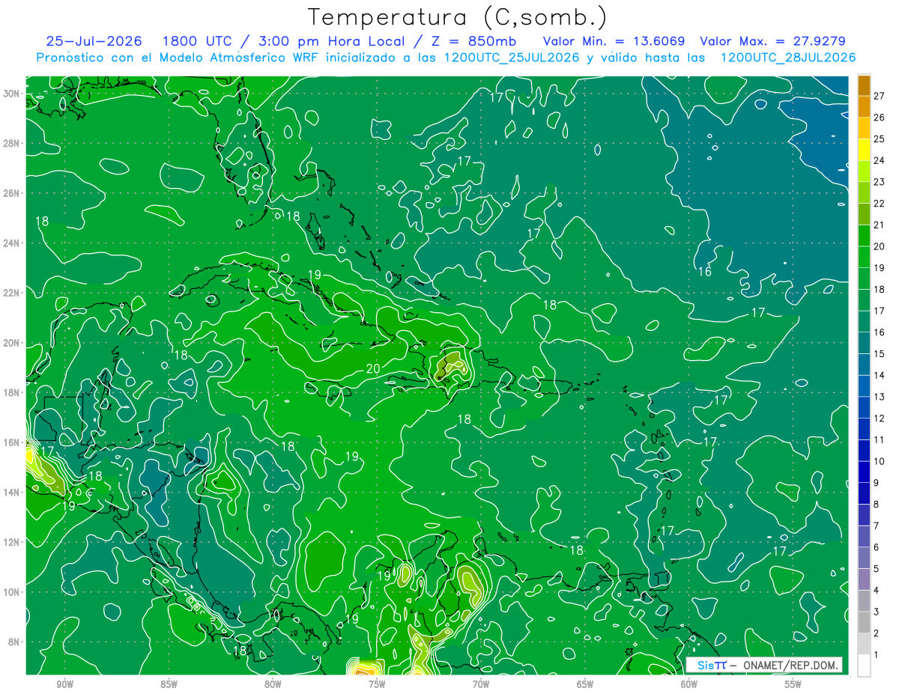Click the '16' contour label in the Atlantic
The height and width of the screenshot is (694, 899).
pyautogui.click(x=705, y=272)
